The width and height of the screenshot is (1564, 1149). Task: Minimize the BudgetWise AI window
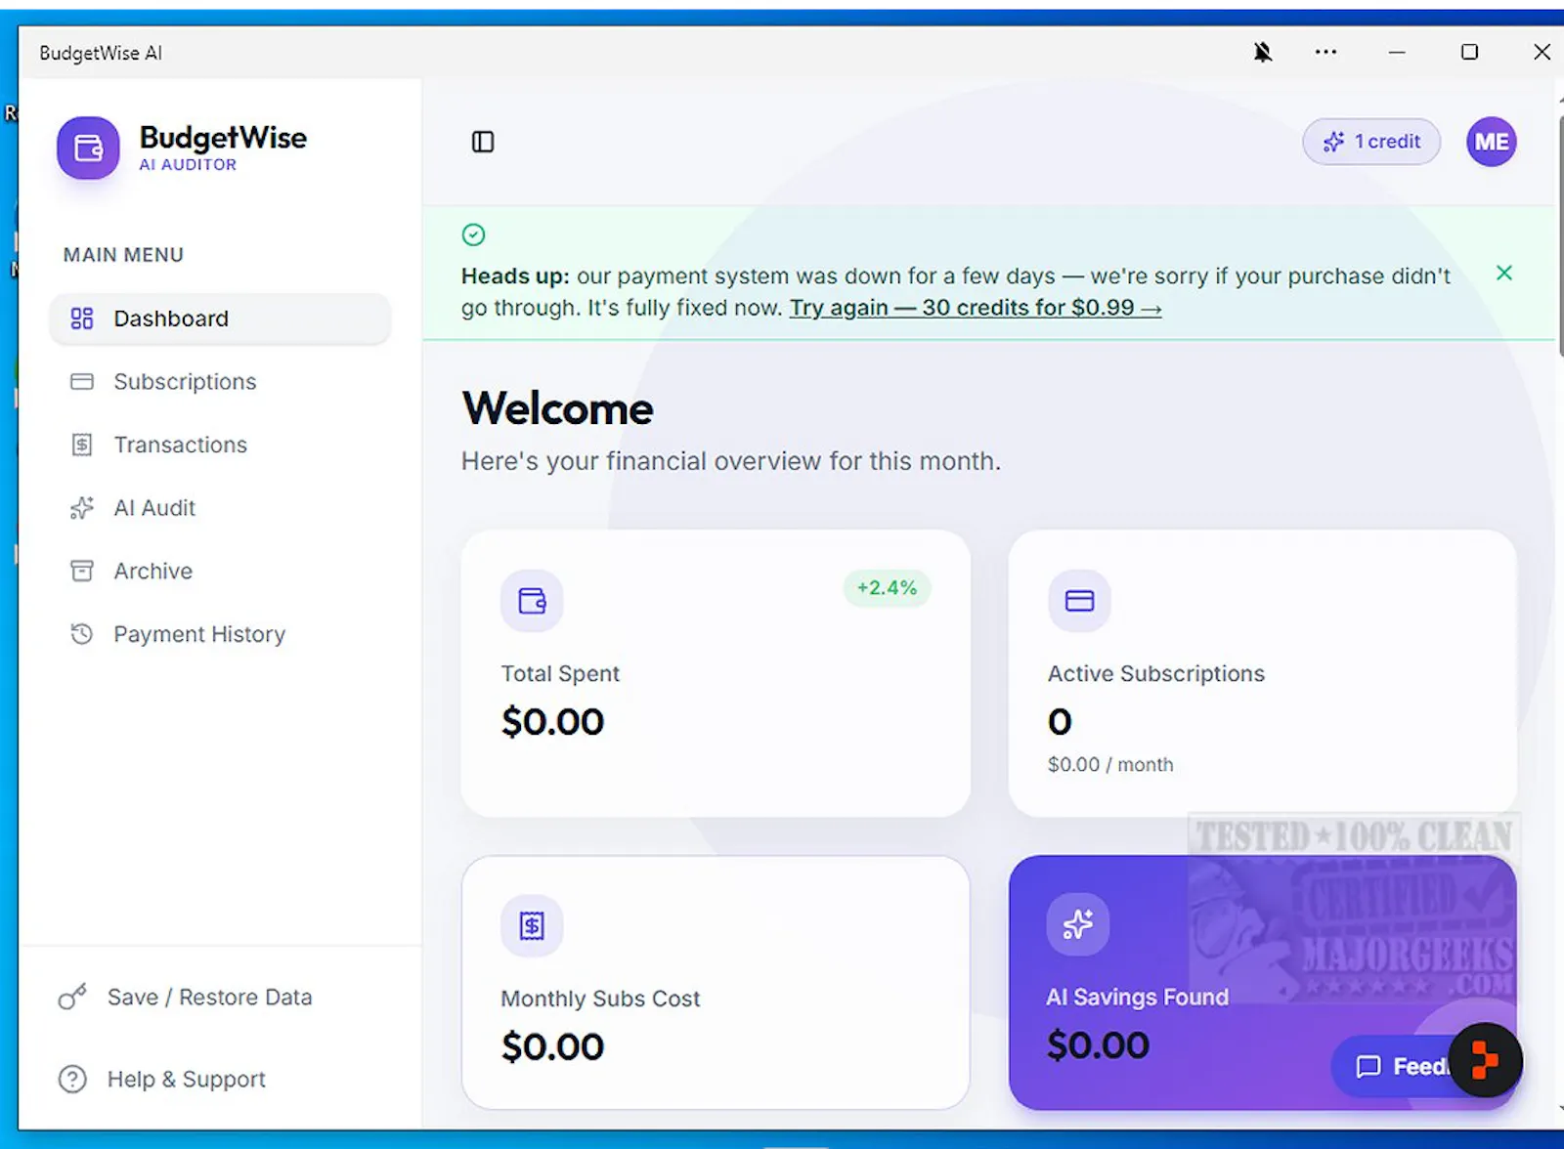coord(1397,52)
